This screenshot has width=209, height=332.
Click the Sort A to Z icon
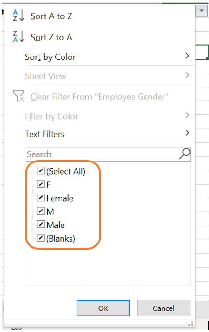click(x=19, y=16)
